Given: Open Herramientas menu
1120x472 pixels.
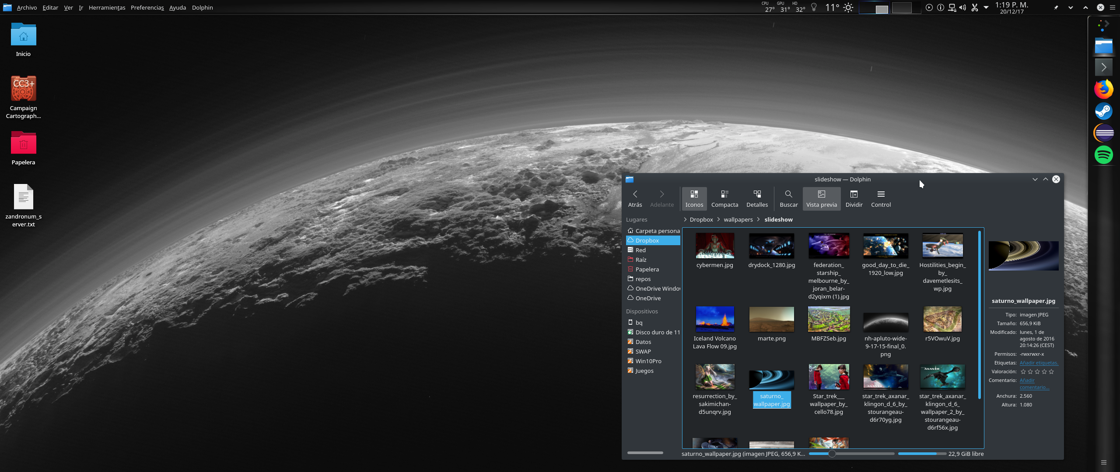Looking at the screenshot, I should 107,7.
